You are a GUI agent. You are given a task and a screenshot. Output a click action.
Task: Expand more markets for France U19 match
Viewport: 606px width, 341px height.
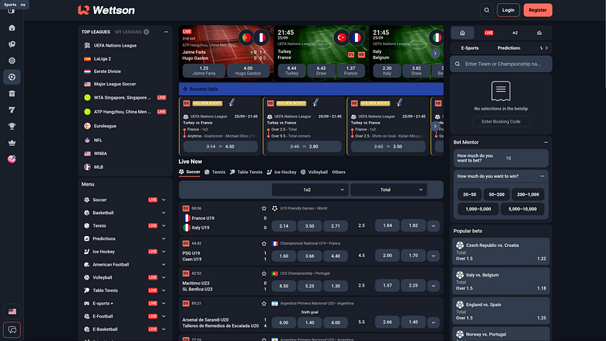click(434, 226)
